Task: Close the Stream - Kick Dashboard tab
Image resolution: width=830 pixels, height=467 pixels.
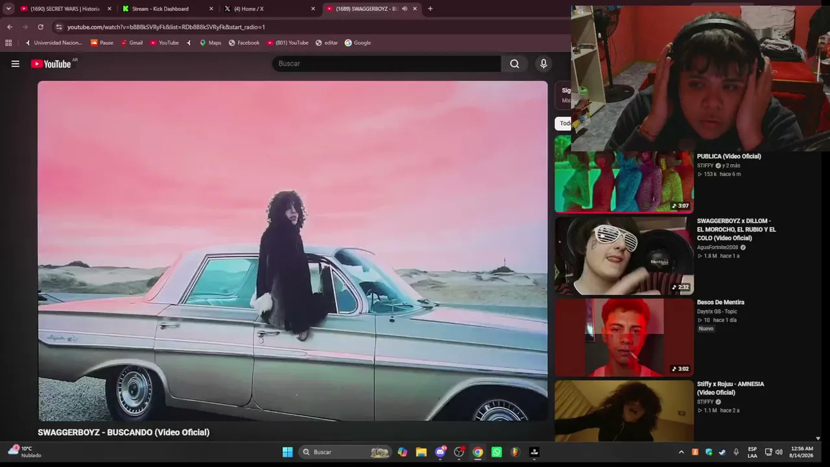Action: (x=211, y=9)
